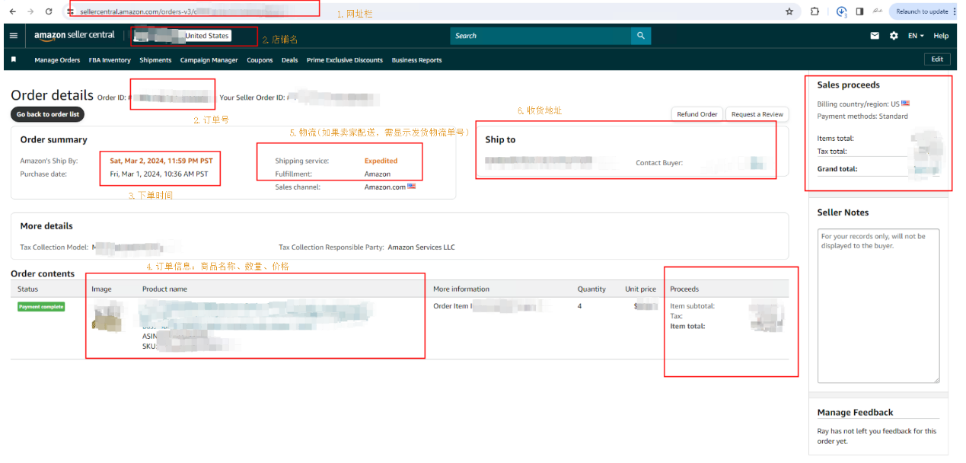This screenshot has width=966, height=463.
Task: Open the browser downloads icon
Action: click(x=841, y=11)
